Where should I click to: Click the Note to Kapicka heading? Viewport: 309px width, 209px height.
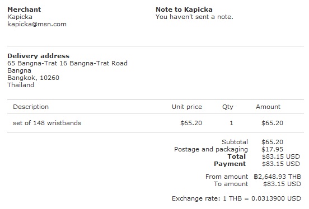tap(184, 9)
